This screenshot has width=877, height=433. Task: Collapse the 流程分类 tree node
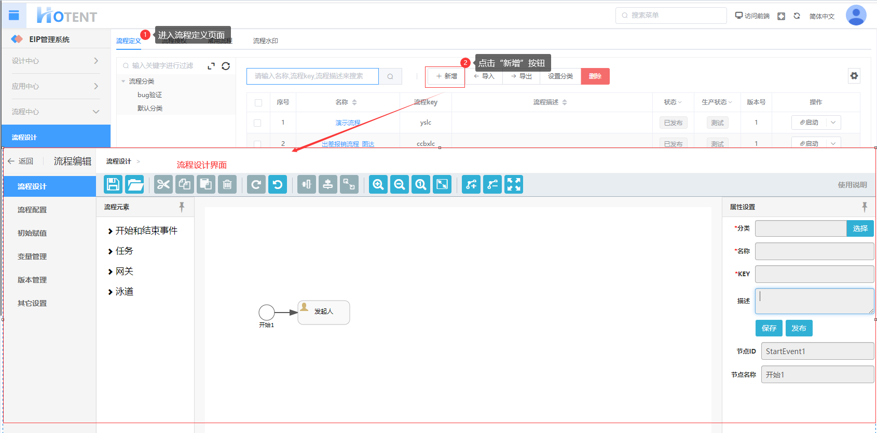tap(124, 81)
